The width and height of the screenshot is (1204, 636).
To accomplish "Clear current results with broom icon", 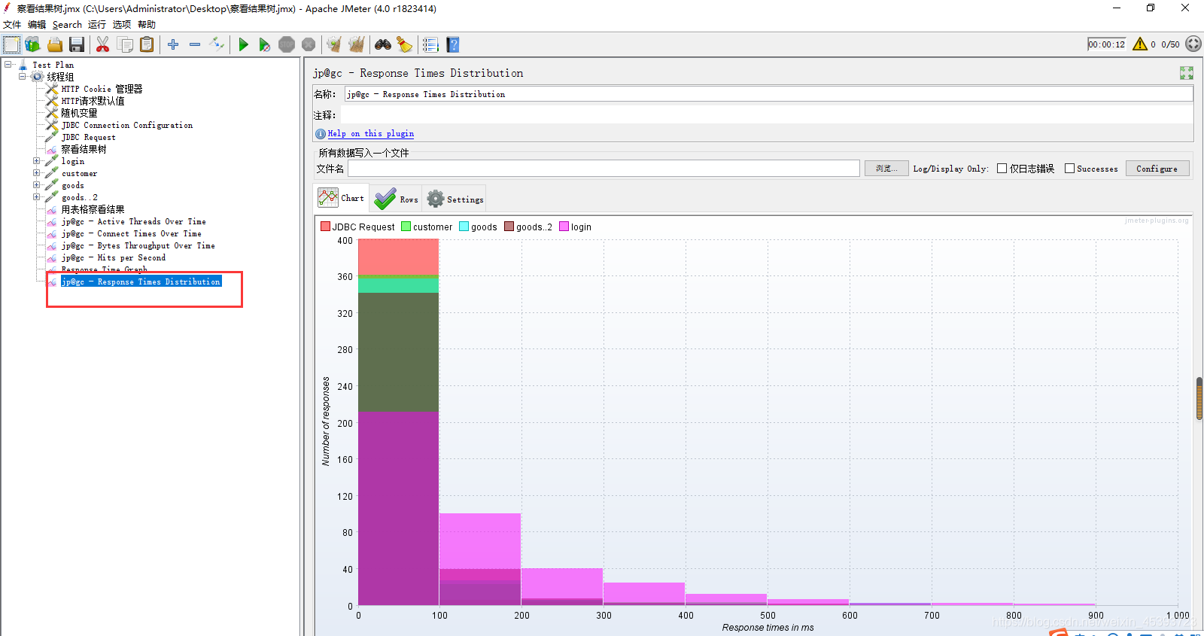I will click(334, 44).
